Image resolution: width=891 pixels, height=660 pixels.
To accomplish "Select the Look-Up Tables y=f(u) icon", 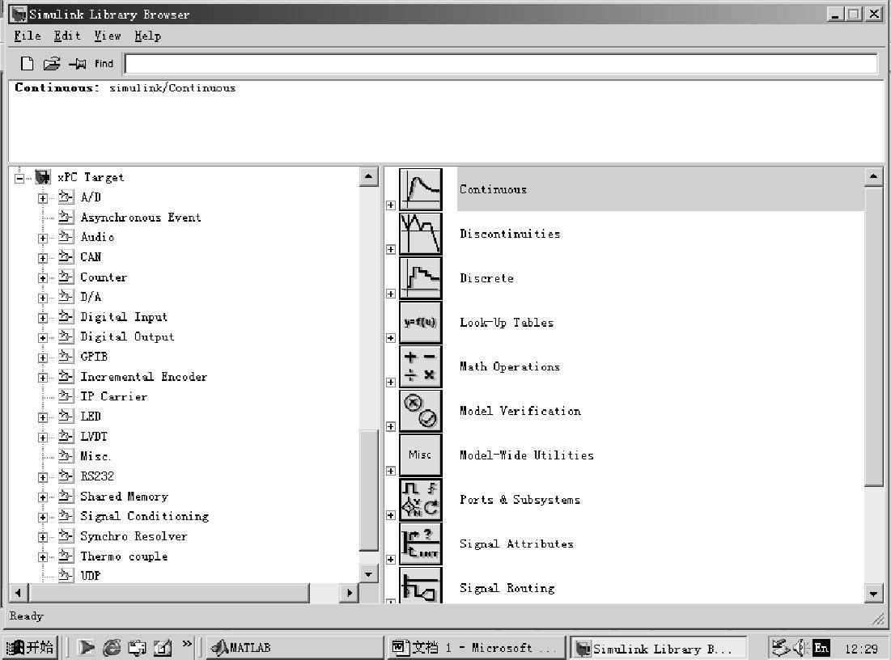I will coord(421,322).
